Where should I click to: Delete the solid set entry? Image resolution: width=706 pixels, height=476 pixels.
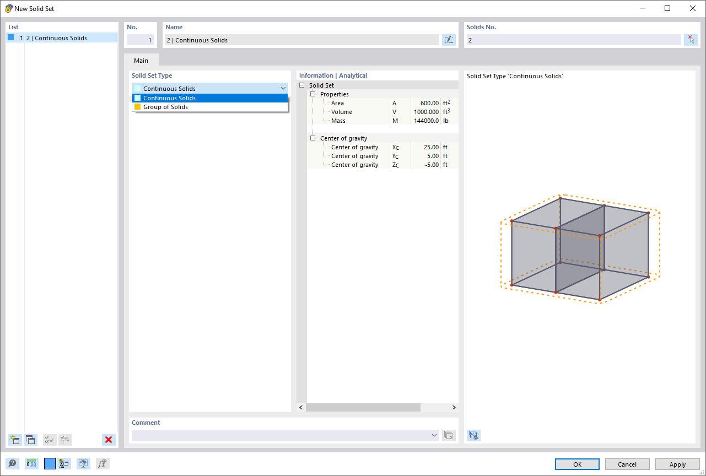pyautogui.click(x=108, y=440)
